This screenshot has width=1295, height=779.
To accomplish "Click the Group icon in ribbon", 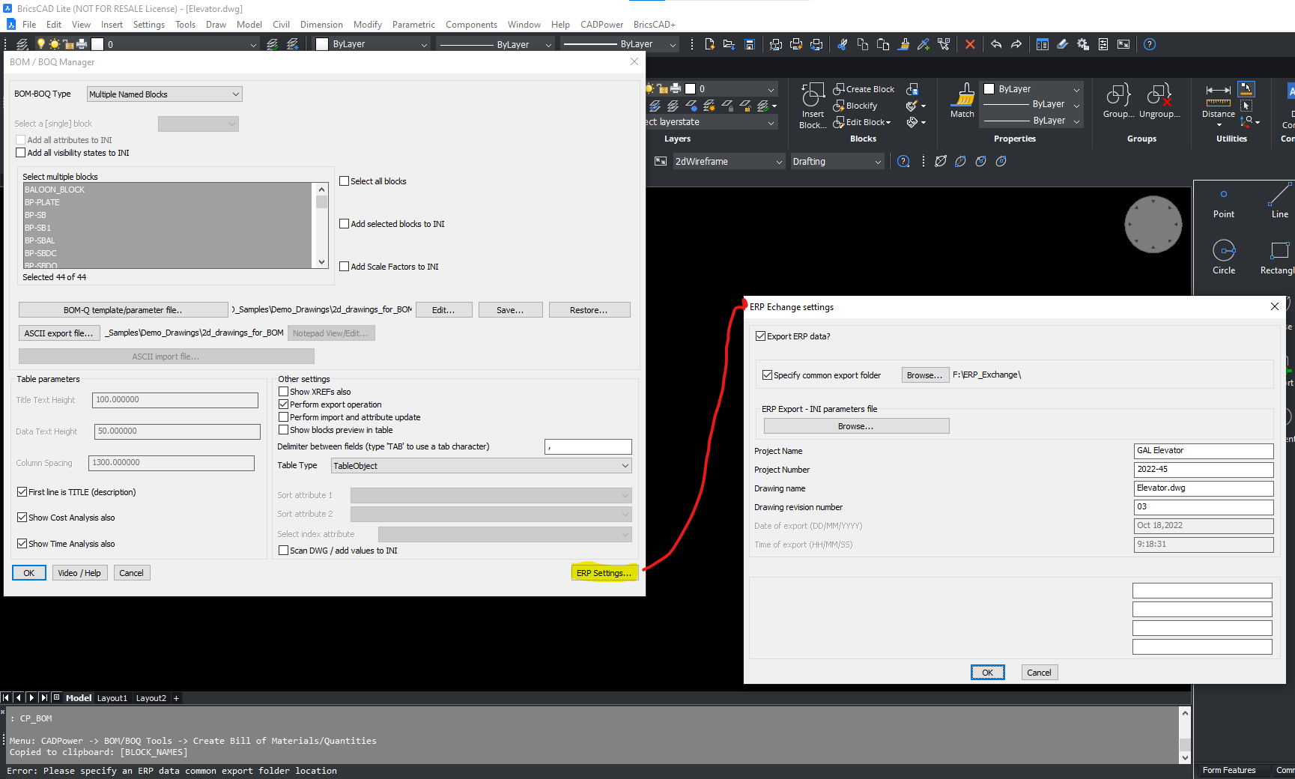I will [x=1118, y=96].
